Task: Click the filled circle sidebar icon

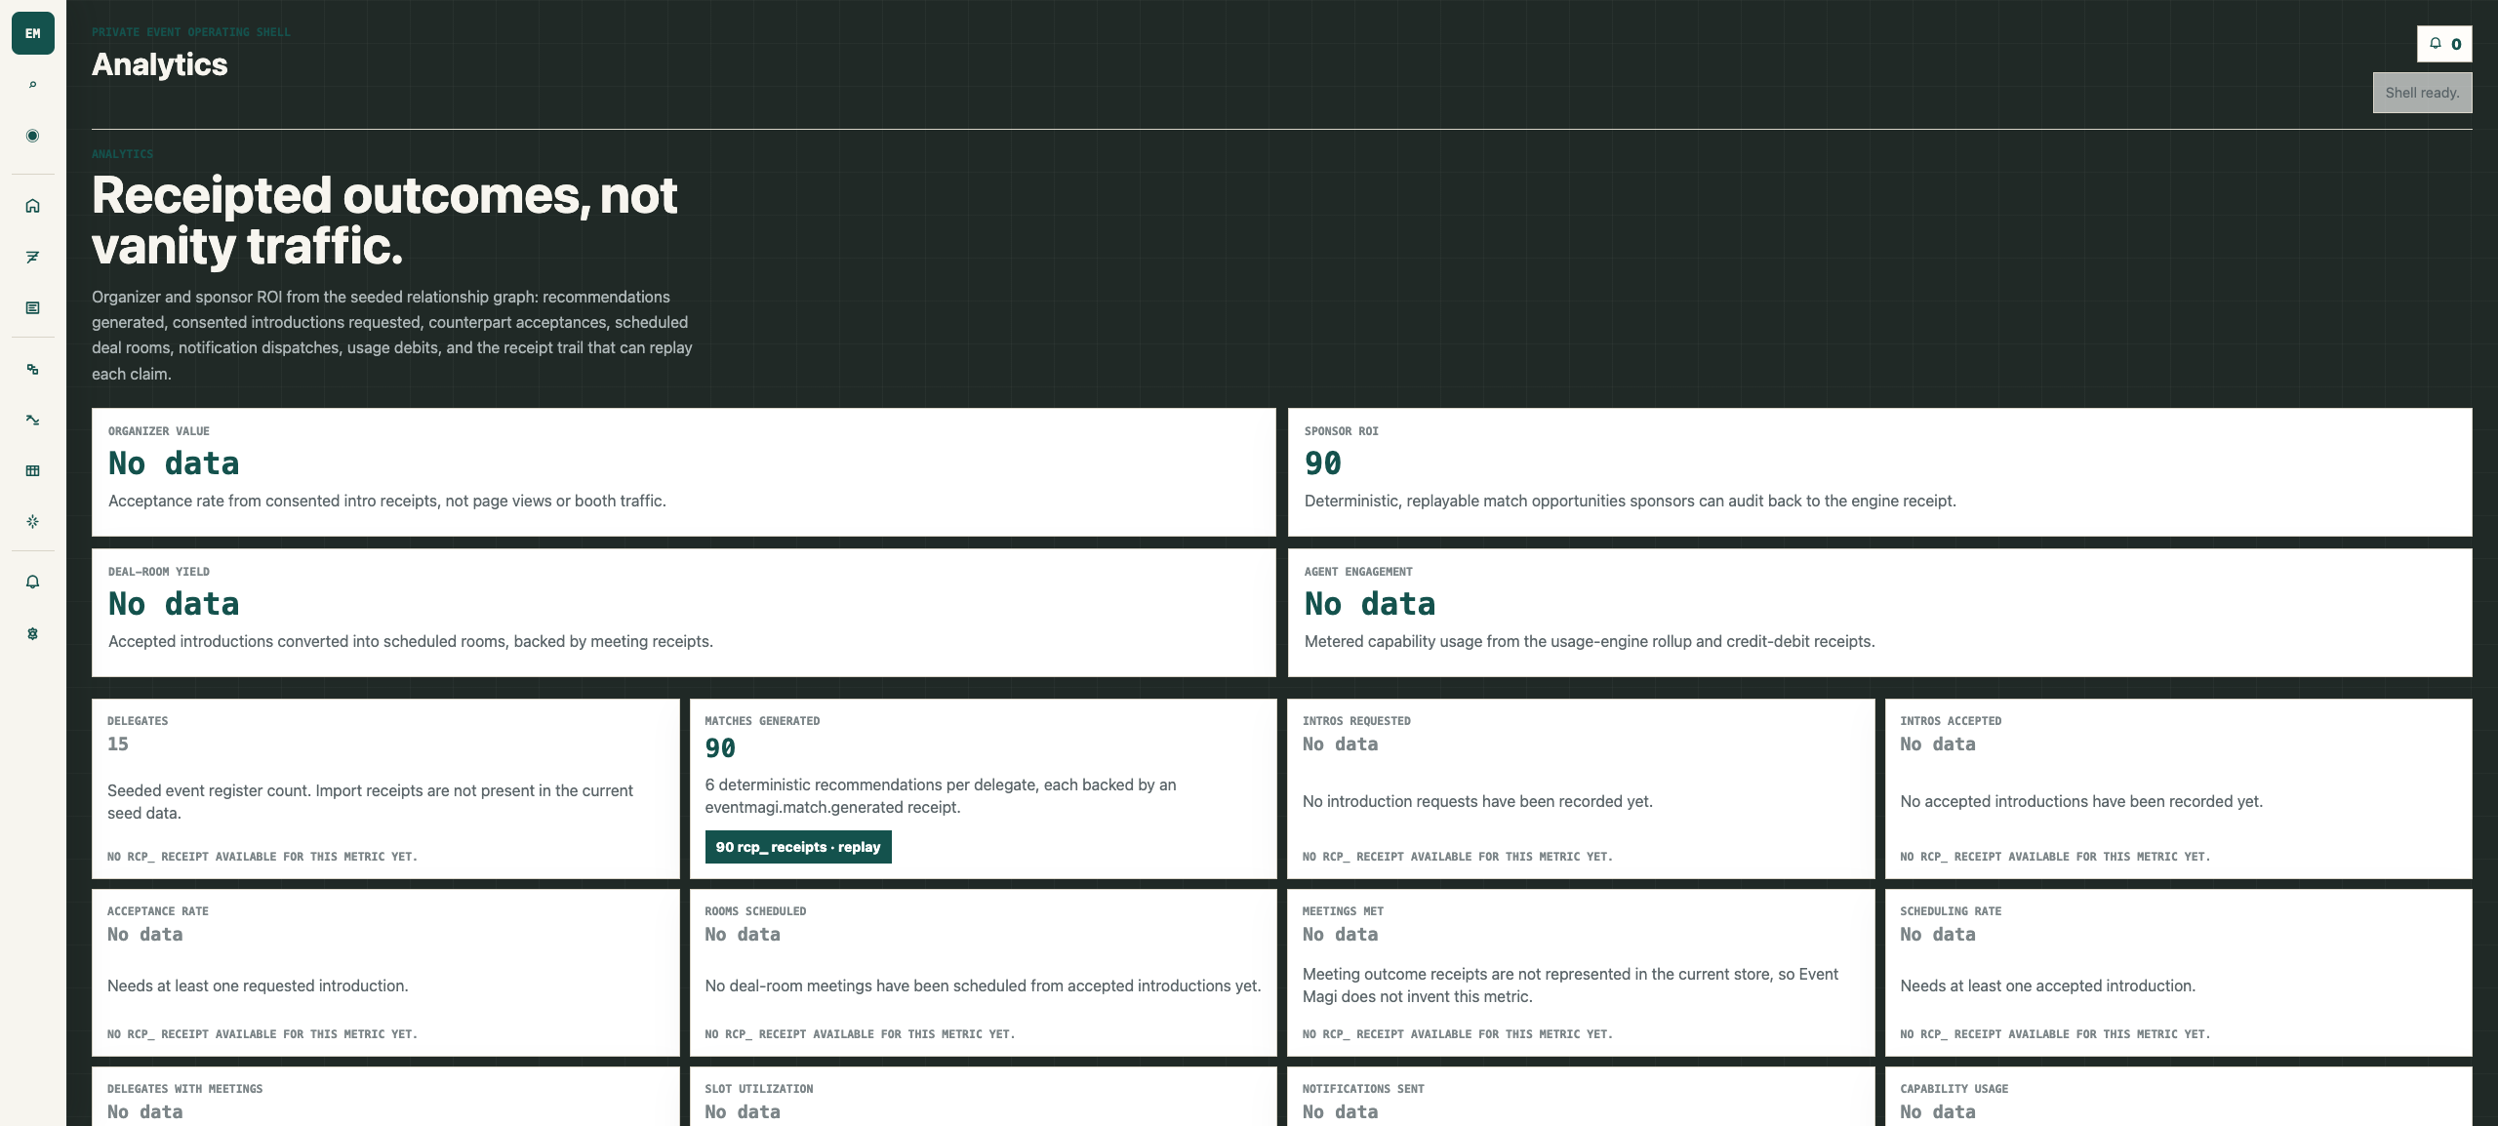Action: coord(32,136)
